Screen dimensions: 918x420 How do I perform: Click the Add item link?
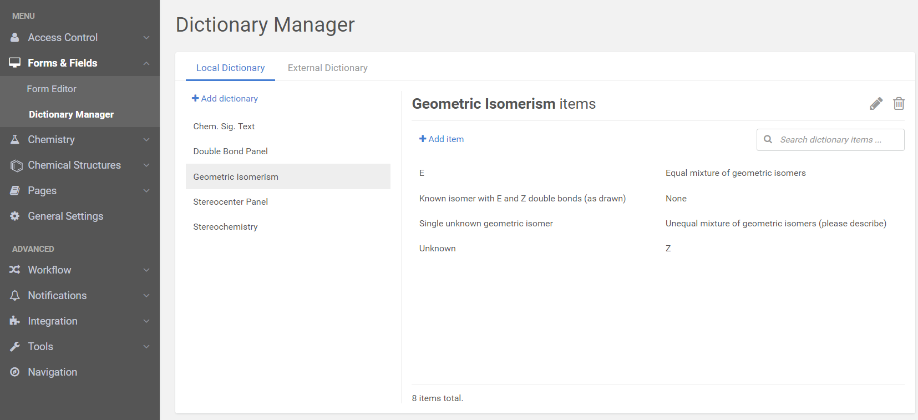(x=442, y=139)
